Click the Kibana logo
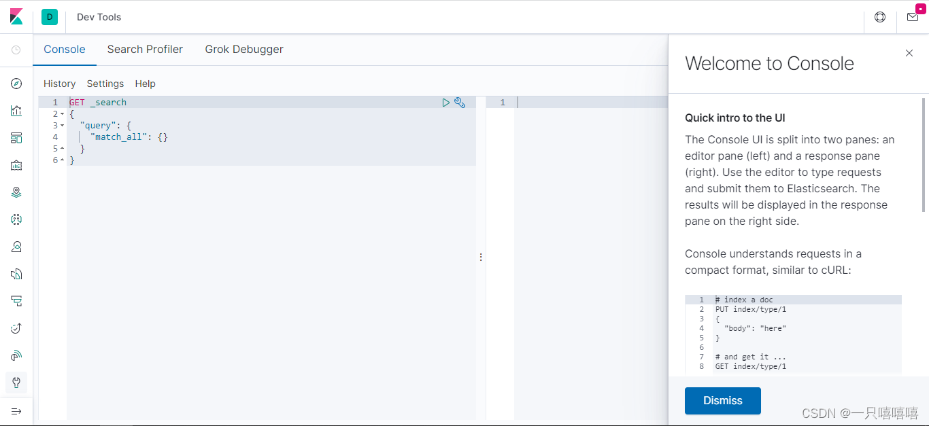This screenshot has height=426, width=929. point(16,17)
